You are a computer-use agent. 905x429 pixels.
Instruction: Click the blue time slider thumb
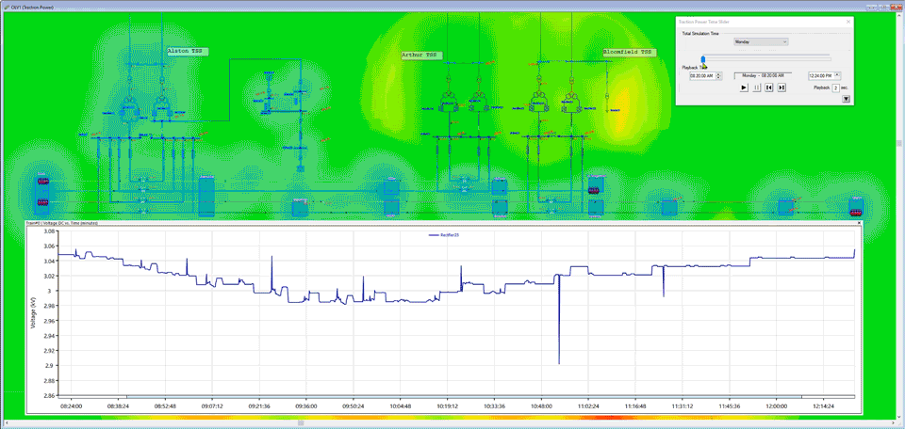point(702,59)
